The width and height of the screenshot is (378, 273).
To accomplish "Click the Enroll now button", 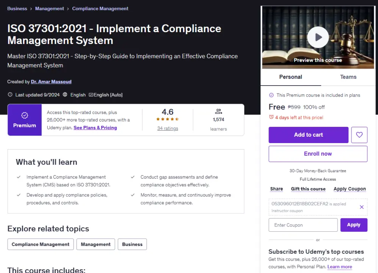I will click(318, 154).
